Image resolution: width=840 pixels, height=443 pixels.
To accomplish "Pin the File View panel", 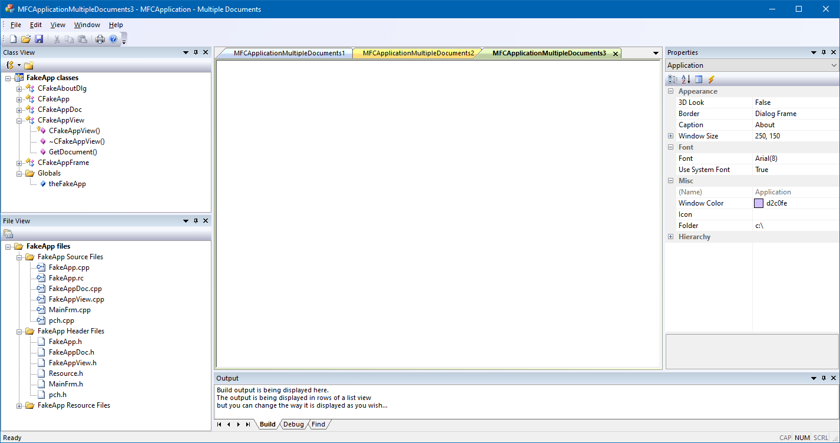I will coord(196,220).
